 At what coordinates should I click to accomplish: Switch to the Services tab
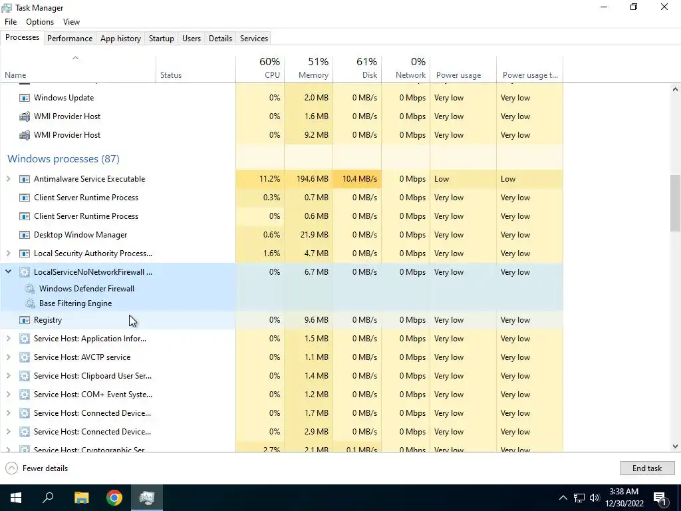254,38
